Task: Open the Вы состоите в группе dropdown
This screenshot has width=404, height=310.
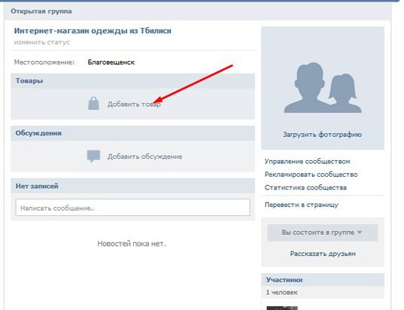Action: (323, 232)
